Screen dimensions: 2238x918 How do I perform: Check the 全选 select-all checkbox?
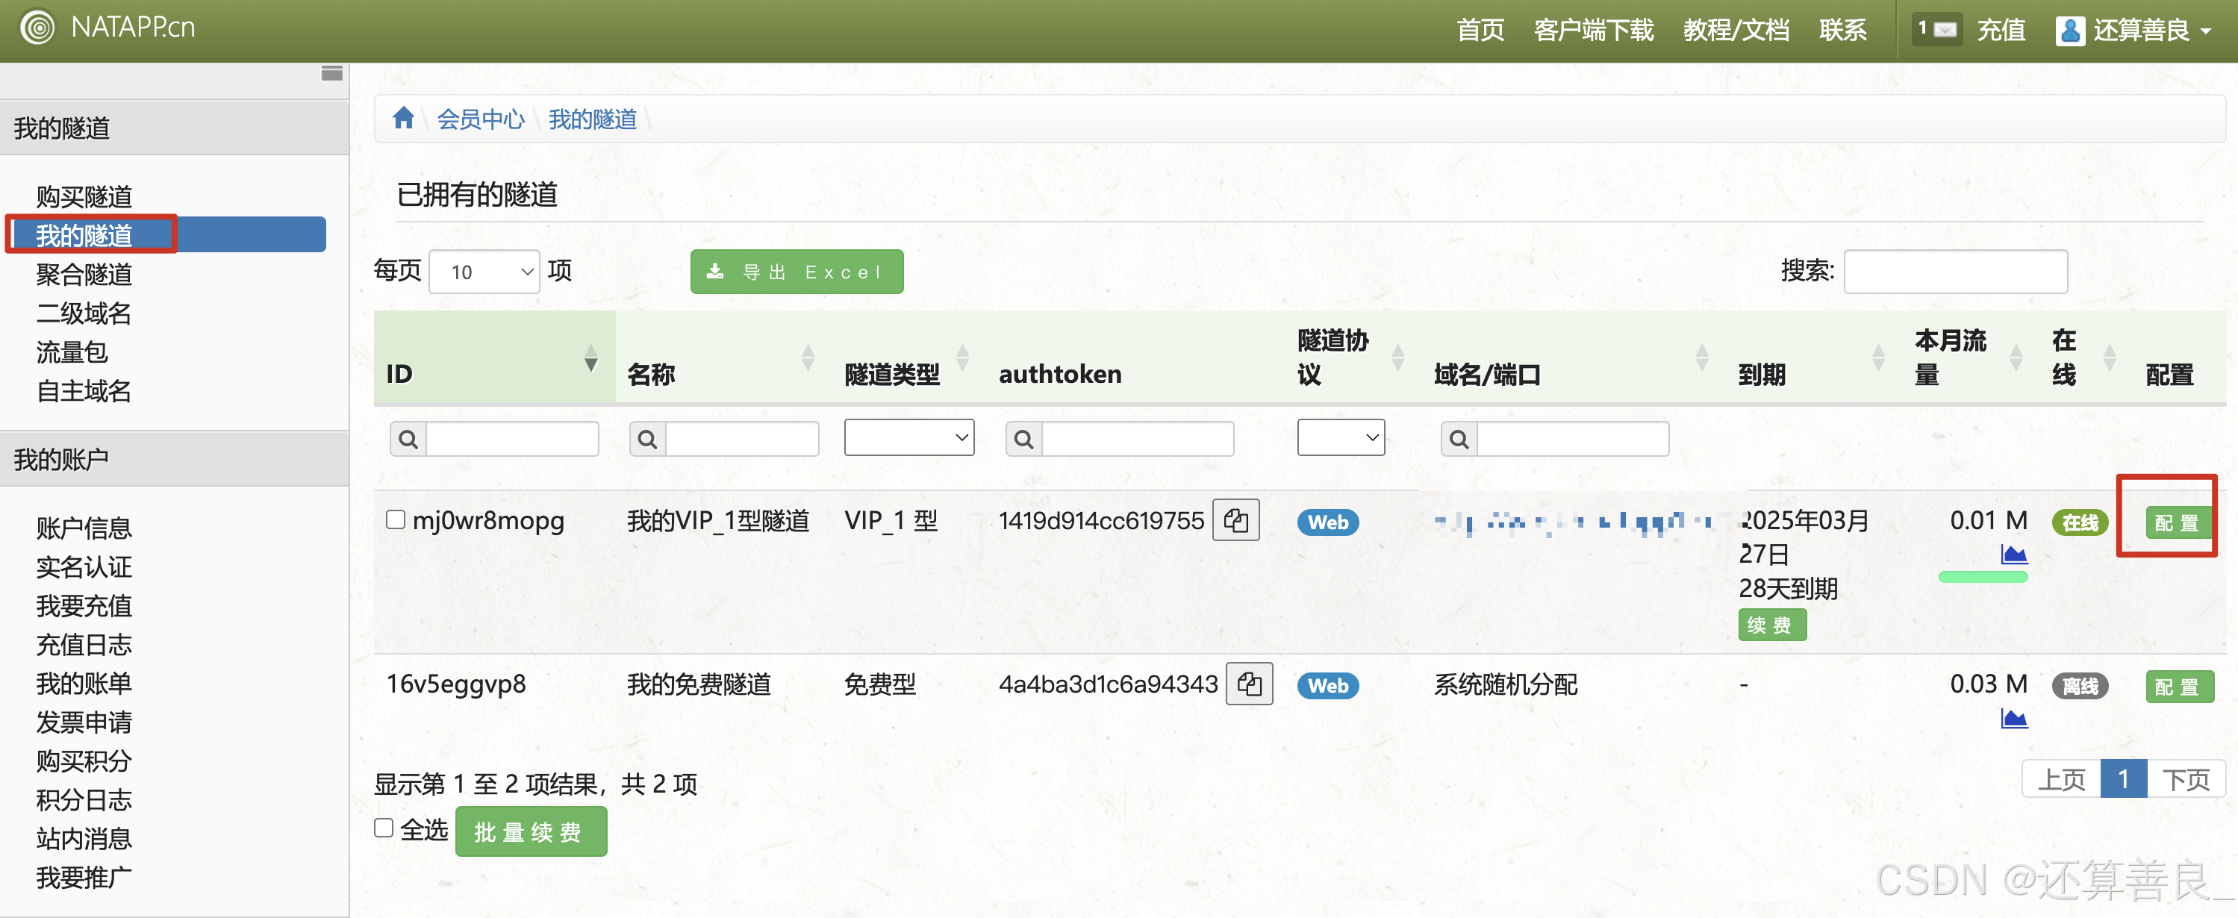click(383, 828)
